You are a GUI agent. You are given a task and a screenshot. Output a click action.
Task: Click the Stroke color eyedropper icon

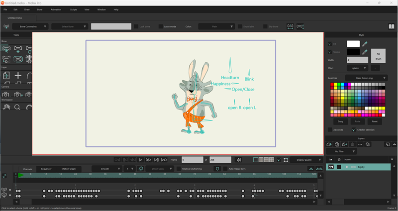pyautogui.click(x=365, y=52)
